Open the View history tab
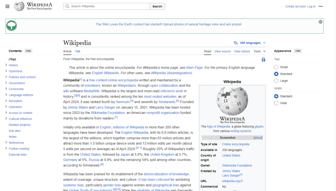Viewport: 336px width, 191px height. pyautogui.click(x=242, y=51)
